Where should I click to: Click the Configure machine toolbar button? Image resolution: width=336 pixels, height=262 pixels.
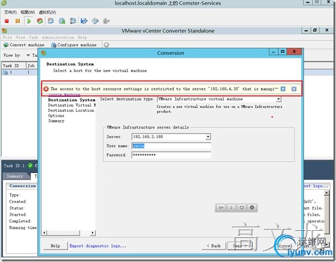pyautogui.click(x=74, y=44)
